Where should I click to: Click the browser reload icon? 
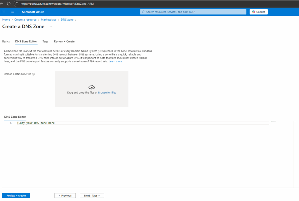(9, 3)
